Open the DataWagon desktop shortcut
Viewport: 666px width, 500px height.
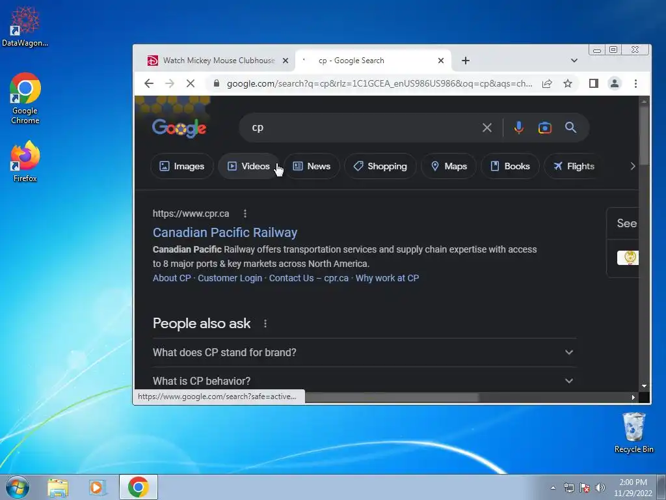point(25,26)
